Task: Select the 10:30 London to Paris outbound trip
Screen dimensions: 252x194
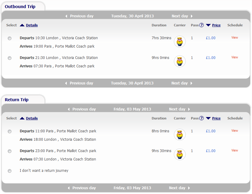Action: (10, 38)
